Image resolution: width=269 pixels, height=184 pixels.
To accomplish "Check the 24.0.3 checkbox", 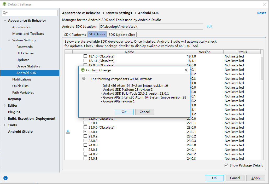I will 85,158.
